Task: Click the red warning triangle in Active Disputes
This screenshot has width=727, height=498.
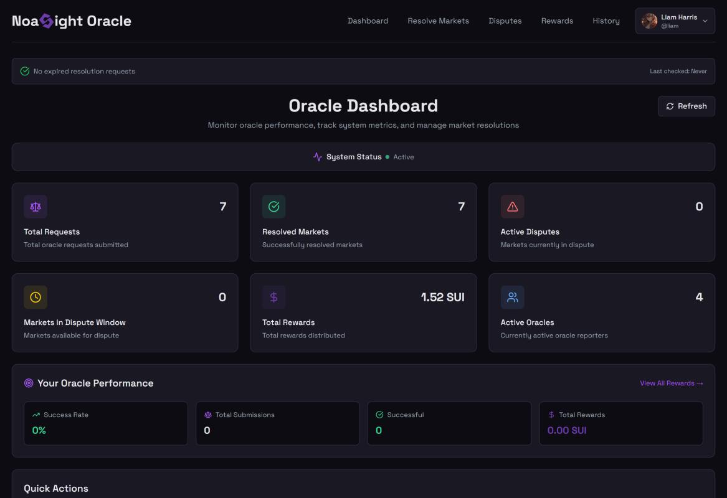Action: [x=512, y=207]
